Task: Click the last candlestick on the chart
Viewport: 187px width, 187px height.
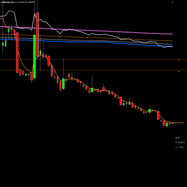Action: [172, 123]
